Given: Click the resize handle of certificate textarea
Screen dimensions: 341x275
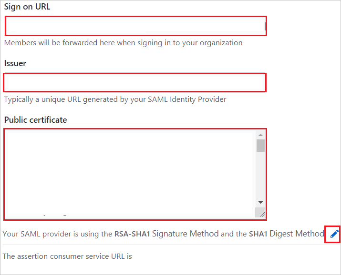Looking at the screenshot, I should pos(261,214).
